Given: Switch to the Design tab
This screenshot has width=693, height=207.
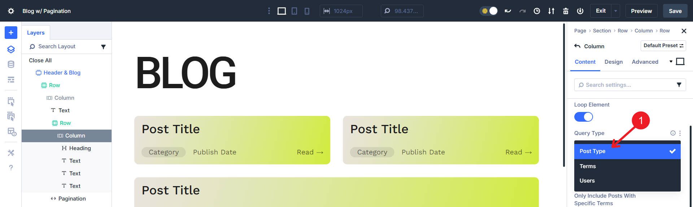Looking at the screenshot, I should click(x=614, y=62).
